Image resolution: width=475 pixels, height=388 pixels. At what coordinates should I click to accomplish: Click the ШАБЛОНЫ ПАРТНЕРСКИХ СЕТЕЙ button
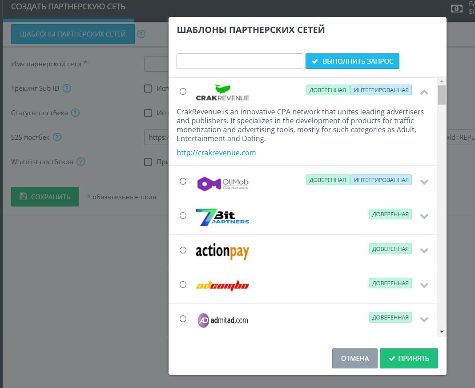72,34
